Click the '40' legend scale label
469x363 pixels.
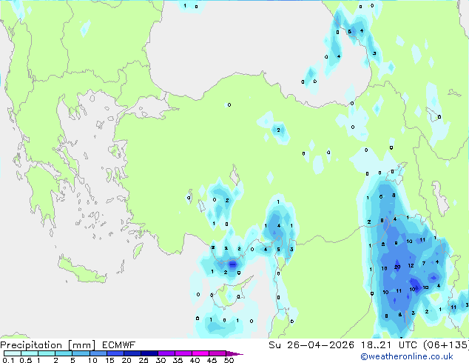195,360
